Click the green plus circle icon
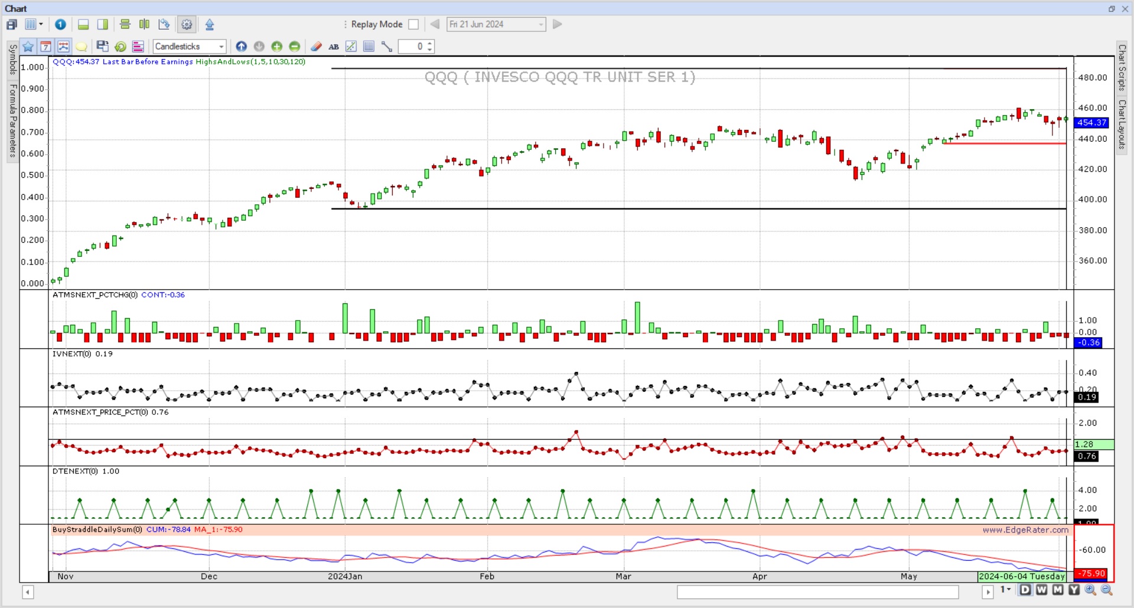Viewport: 1134px width, 608px height. click(x=276, y=46)
